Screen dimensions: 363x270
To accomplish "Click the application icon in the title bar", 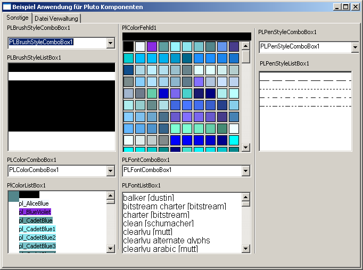I will point(7,7).
